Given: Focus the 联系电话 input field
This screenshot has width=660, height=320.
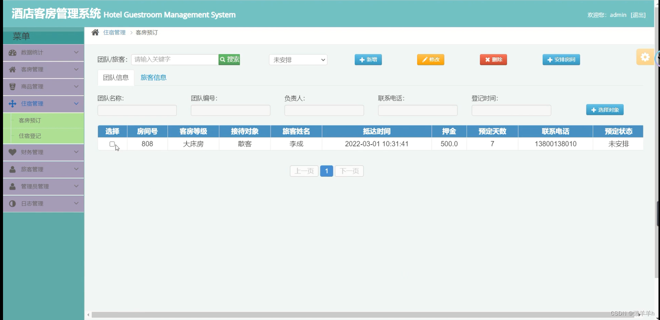Looking at the screenshot, I should (418, 110).
